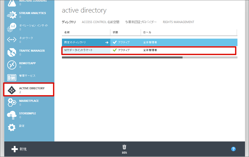Click 全体管理者 role in NTTデータイントラマート row
The height and width of the screenshot is (157, 249).
click(150, 50)
